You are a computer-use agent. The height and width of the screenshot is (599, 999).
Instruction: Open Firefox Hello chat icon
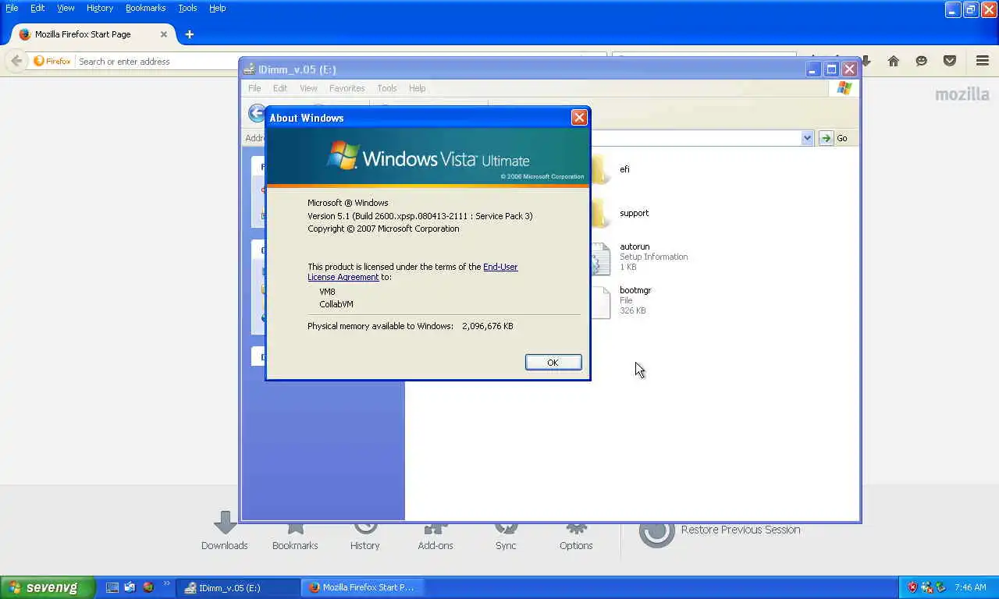(922, 61)
